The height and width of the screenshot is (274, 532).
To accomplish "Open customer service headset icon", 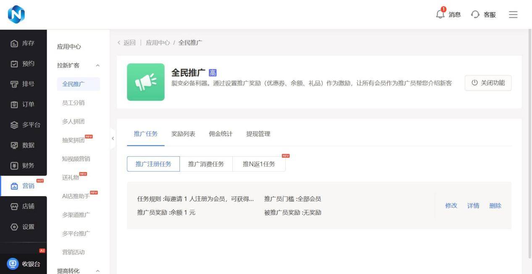I will coord(475,15).
